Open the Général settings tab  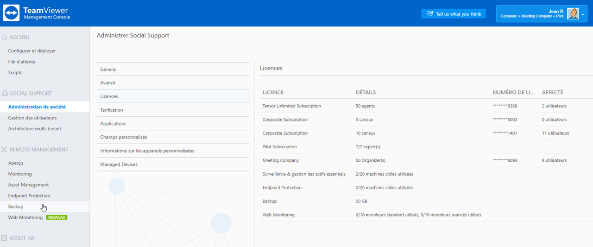click(x=173, y=70)
